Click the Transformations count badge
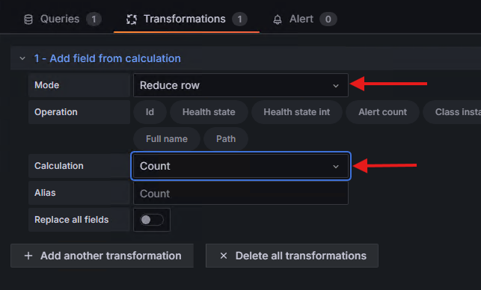 239,19
